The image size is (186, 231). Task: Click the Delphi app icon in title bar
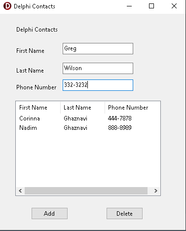coord(7,6)
